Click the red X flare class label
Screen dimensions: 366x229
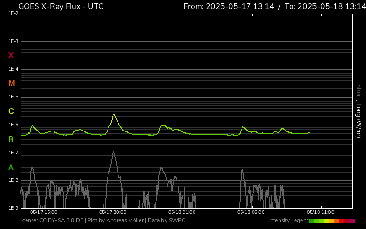click(x=11, y=55)
